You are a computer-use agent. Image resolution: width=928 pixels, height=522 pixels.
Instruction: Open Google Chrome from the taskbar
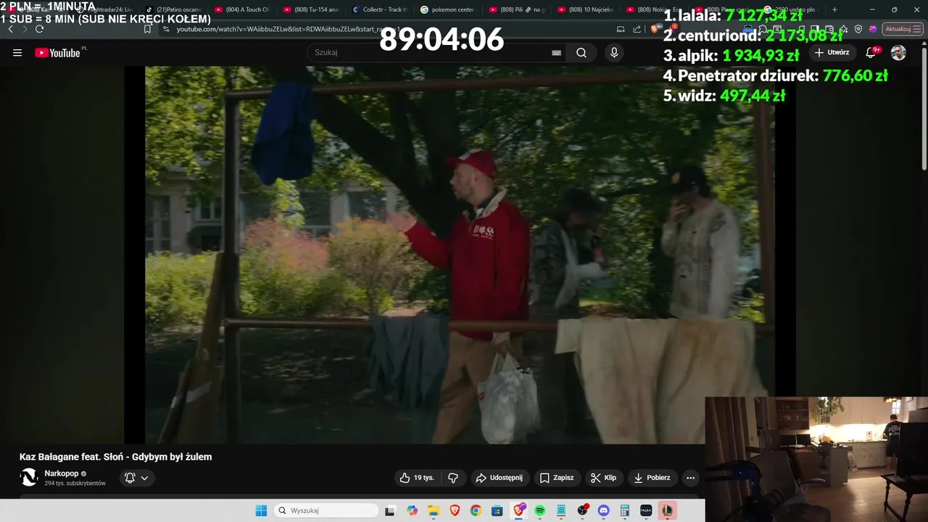click(x=476, y=510)
